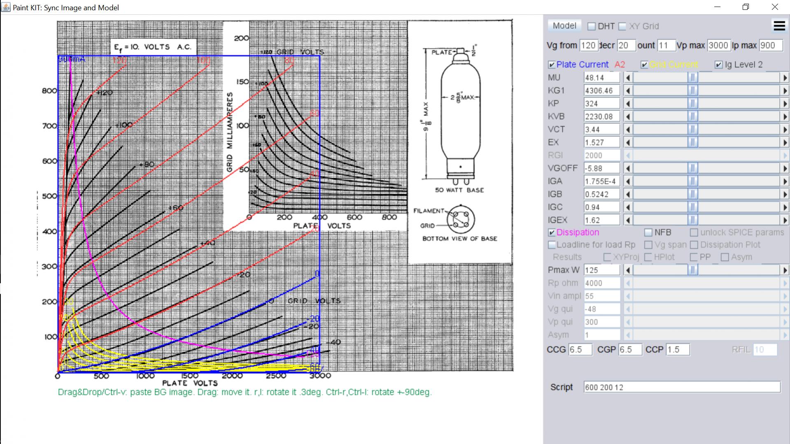790x444 pixels.
Task: Increase EX with right arrow
Action: [785, 142]
